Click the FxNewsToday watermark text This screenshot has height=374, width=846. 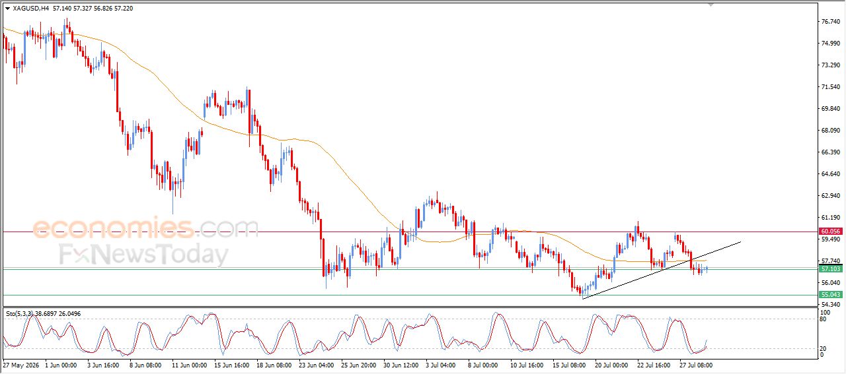pos(143,255)
